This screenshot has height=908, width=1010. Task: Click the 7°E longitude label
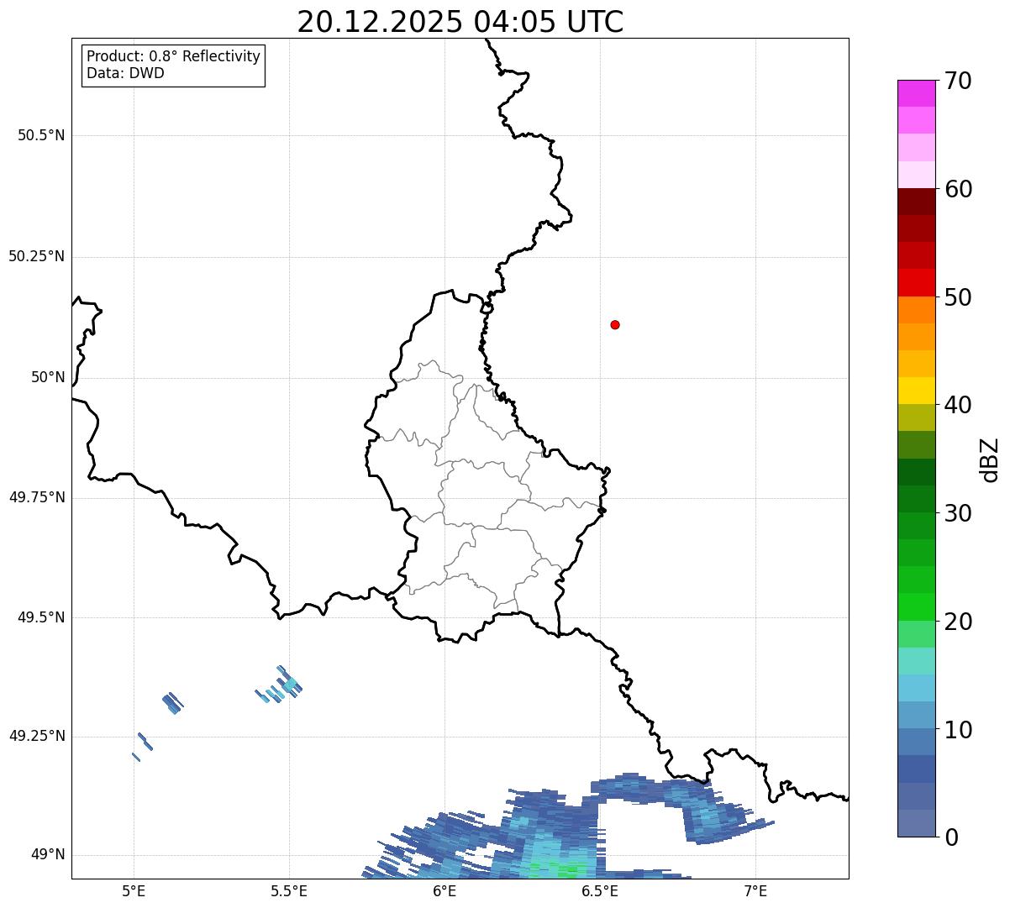(756, 890)
